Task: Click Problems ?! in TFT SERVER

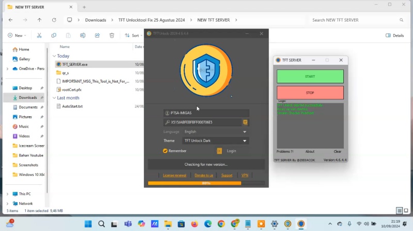Action: [x=285, y=151]
